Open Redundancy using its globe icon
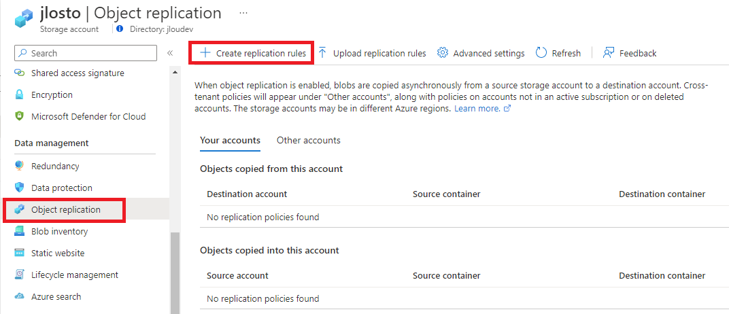This screenshot has width=729, height=314. pyautogui.click(x=19, y=166)
